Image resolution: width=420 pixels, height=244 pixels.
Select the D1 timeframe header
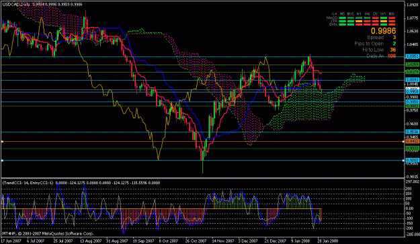click(x=375, y=14)
